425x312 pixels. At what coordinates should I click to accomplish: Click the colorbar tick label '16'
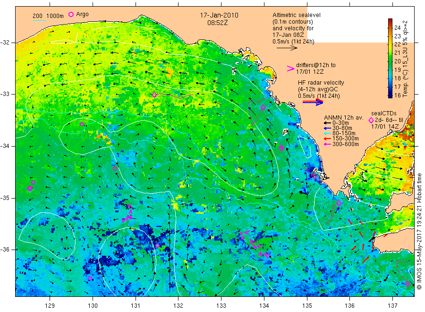click(x=397, y=95)
